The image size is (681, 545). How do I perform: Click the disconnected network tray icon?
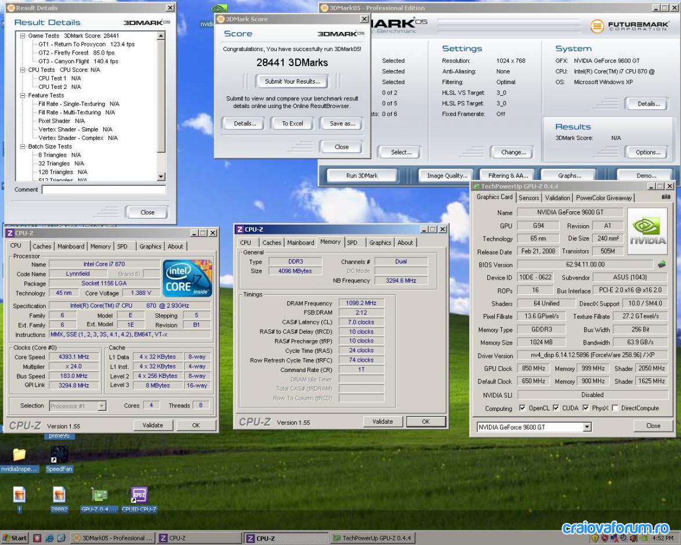(614, 538)
